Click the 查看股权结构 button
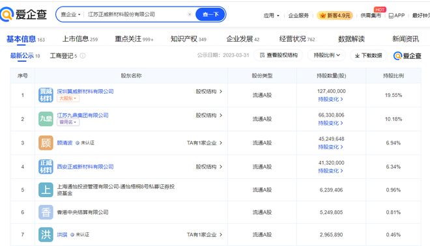Screen dimensions: 430x246 click(x=278, y=55)
